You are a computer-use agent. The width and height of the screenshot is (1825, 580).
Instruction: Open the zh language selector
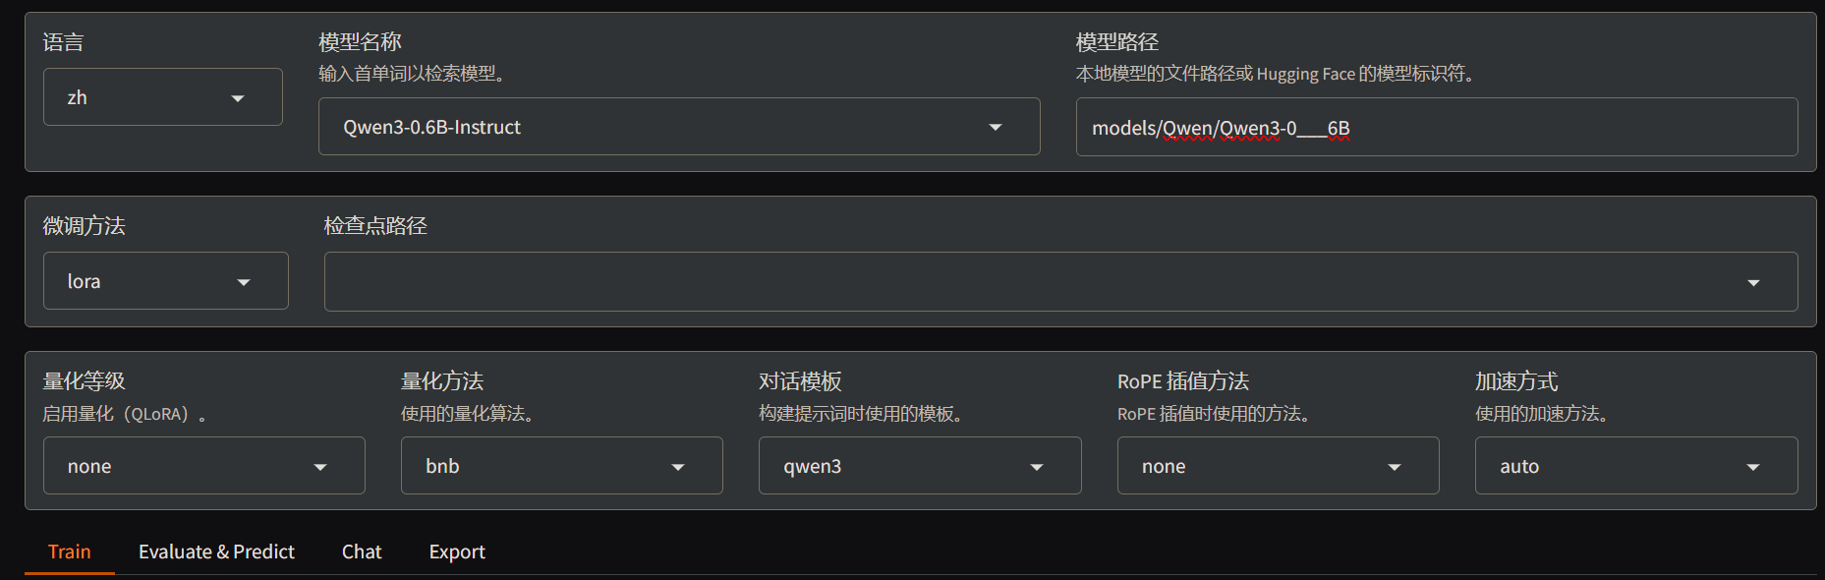163,97
